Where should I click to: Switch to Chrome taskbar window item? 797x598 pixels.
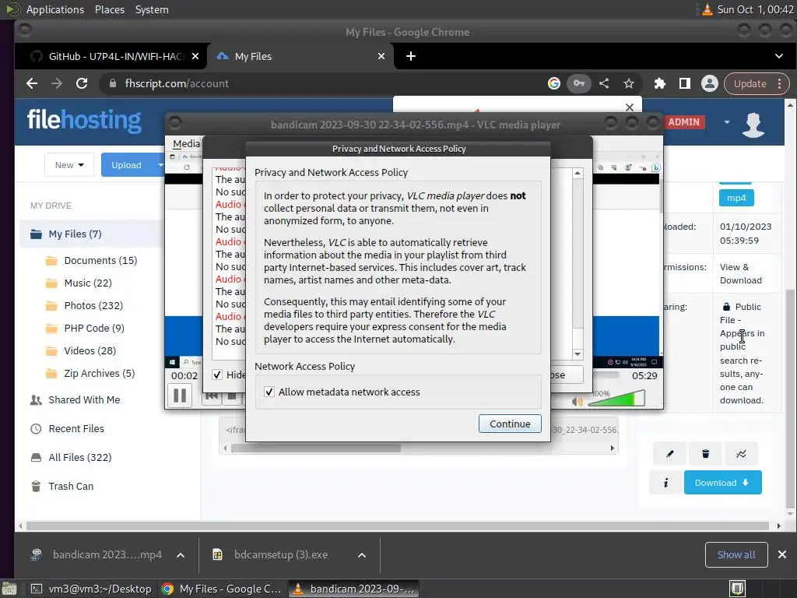coord(221,589)
